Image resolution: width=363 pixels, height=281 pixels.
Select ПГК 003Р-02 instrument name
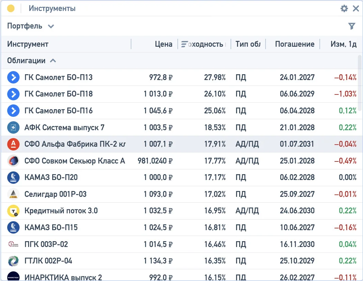tap(46, 244)
